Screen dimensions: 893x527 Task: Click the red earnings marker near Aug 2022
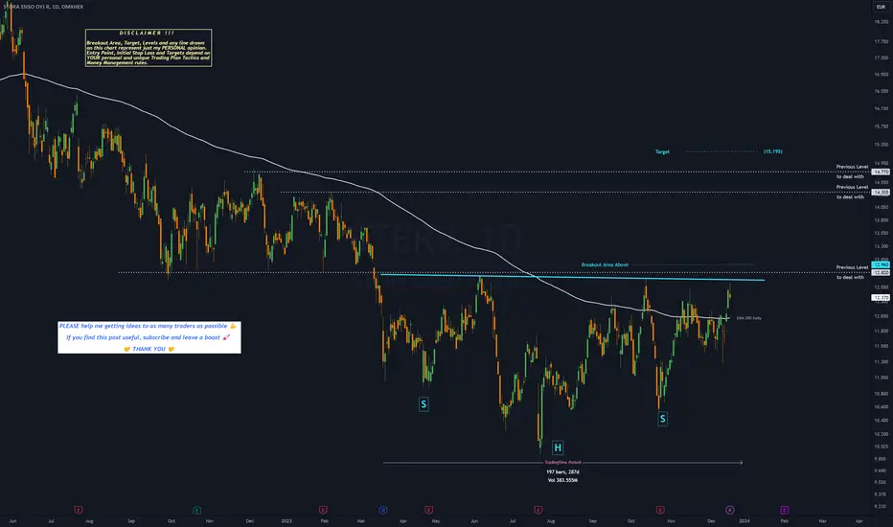pyautogui.click(x=78, y=510)
